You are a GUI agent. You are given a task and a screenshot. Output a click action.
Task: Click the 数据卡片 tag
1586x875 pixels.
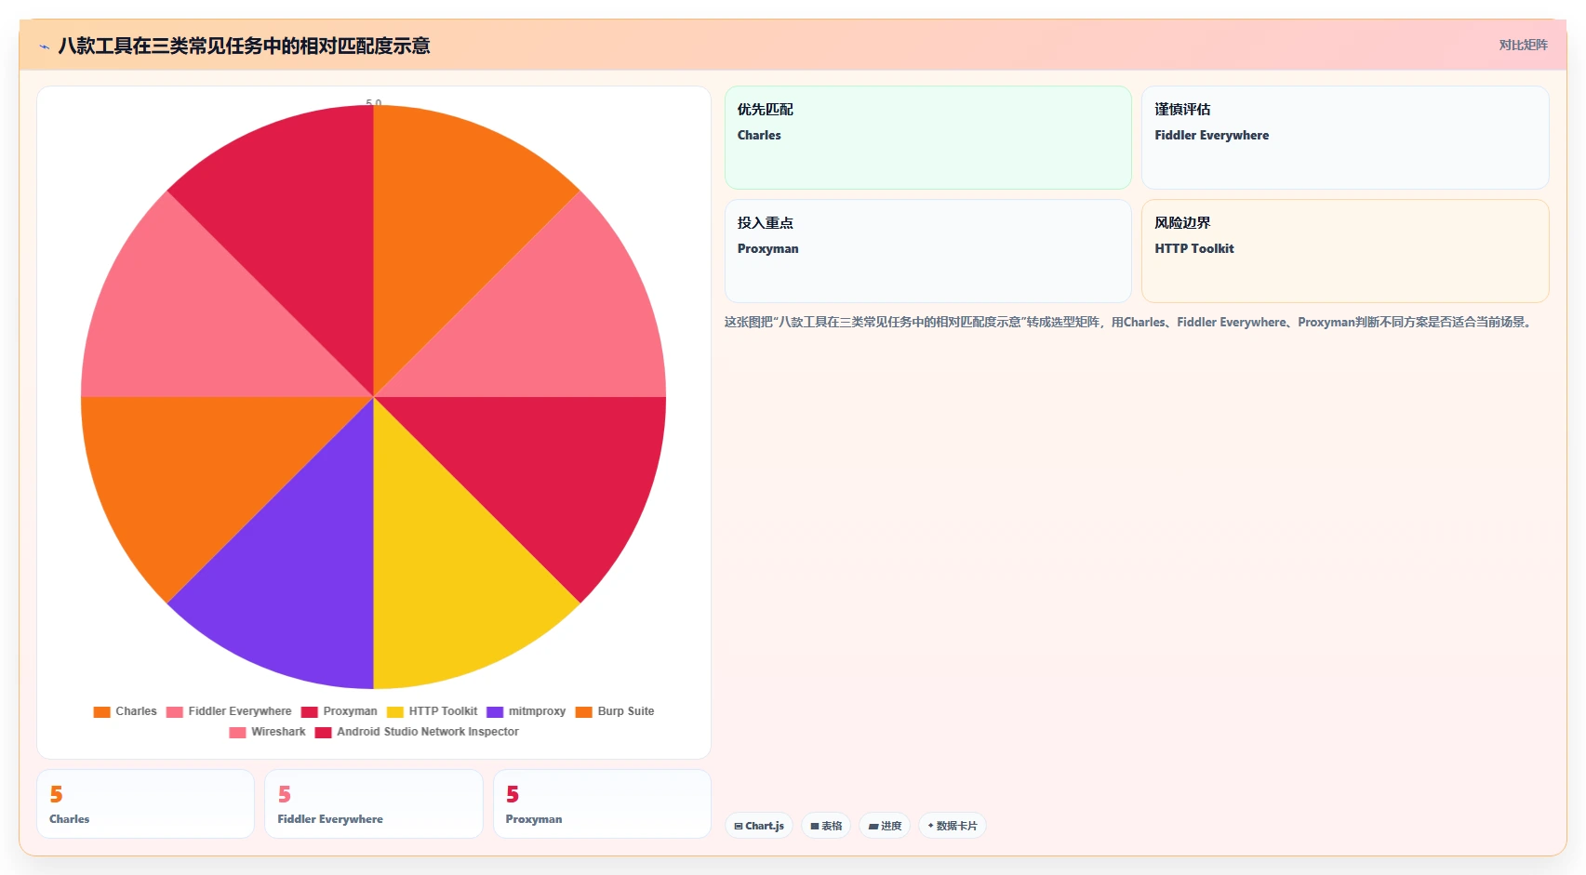953,826
